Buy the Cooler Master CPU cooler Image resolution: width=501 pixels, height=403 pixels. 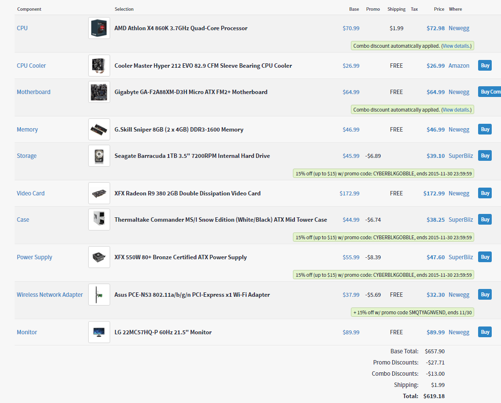[x=485, y=65]
